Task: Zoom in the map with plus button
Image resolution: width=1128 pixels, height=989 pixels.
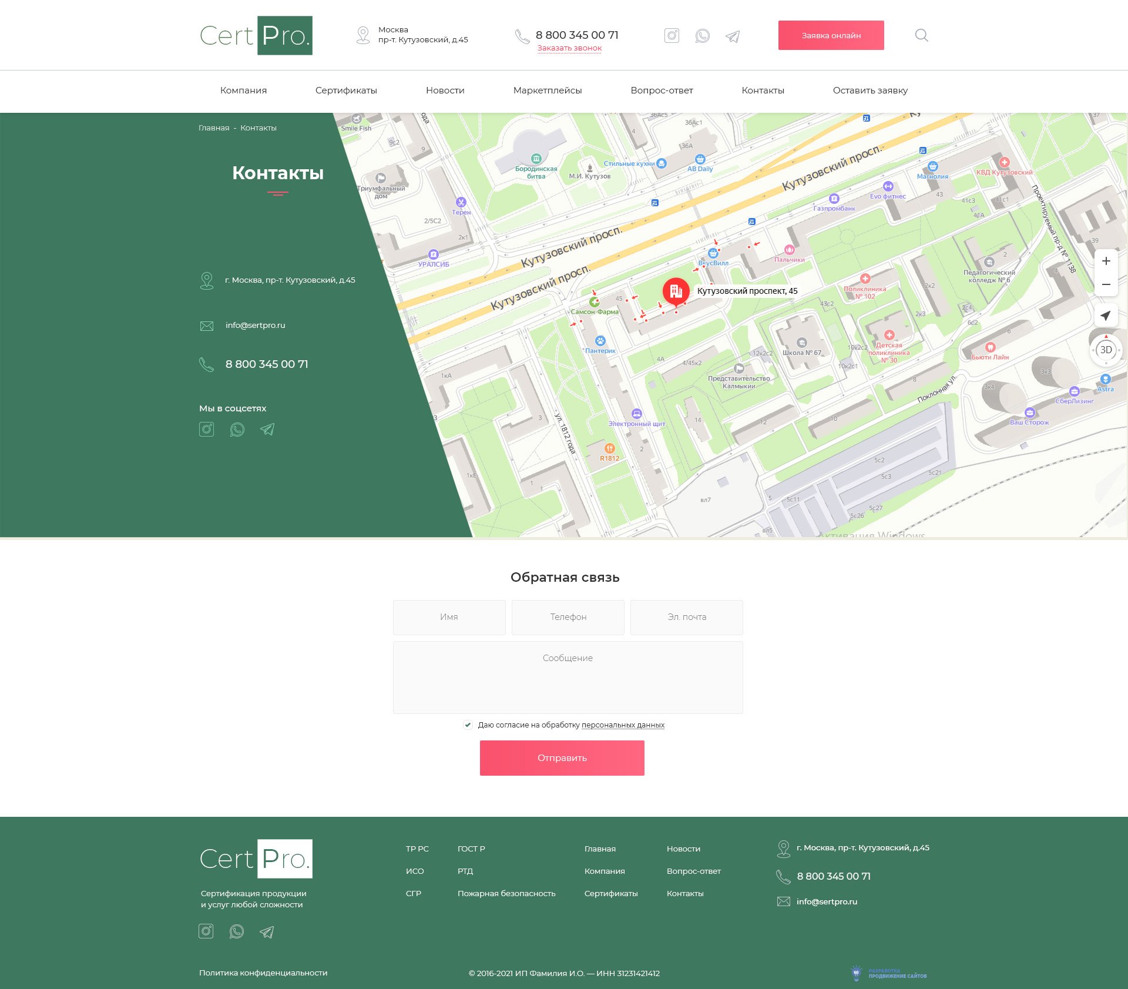Action: coord(1106,262)
